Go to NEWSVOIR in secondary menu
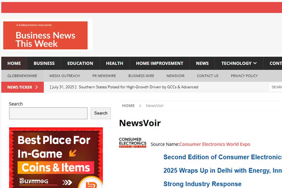This screenshot has width=282, height=188. [x=176, y=76]
